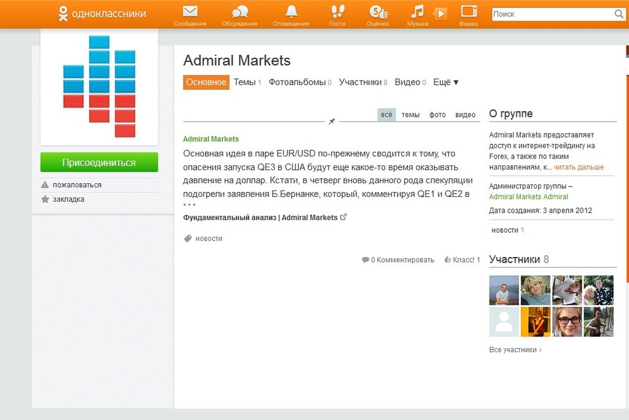629x420 pixels.
Task: Click закладка bookmark link
Action: coord(68,199)
